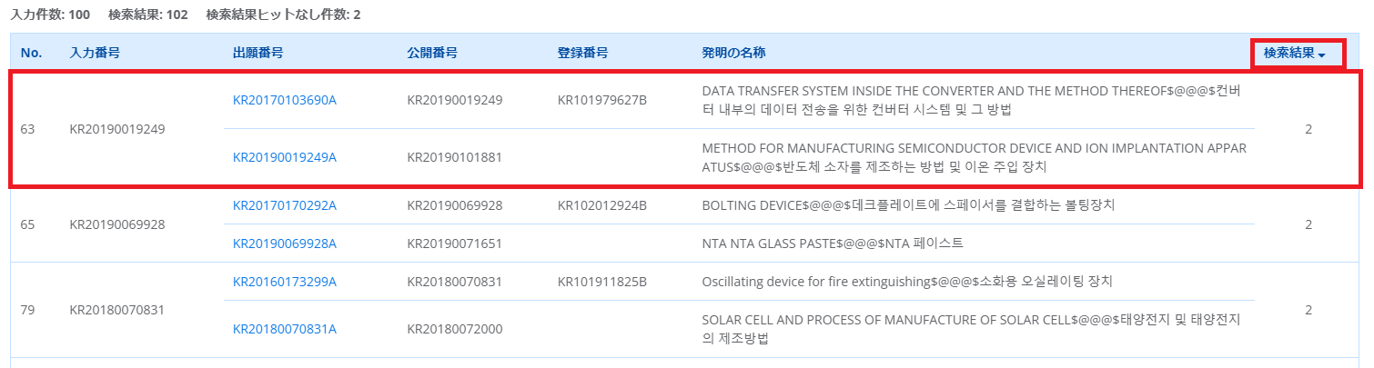Click the 発明の名称 column header
The width and height of the screenshot is (1374, 368).
[x=732, y=53]
